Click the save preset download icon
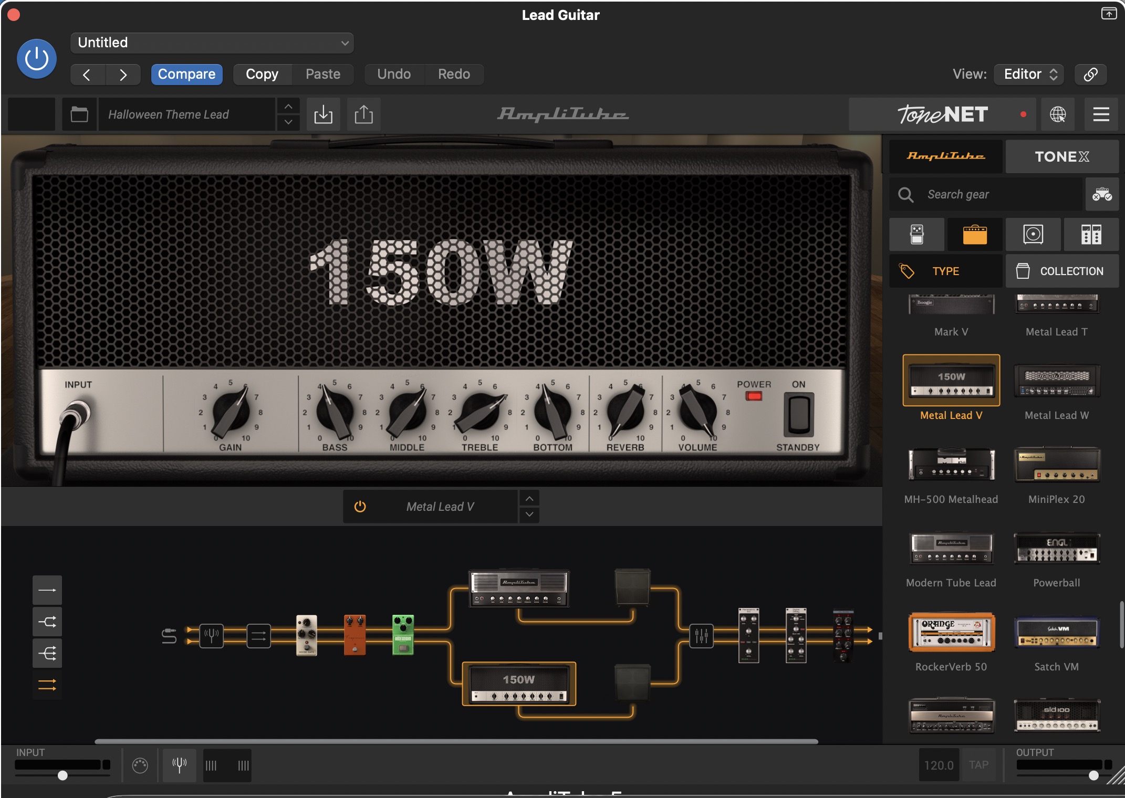1125x798 pixels. (323, 114)
